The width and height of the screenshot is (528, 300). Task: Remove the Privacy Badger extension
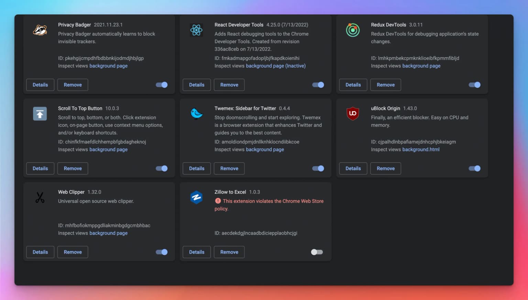point(73,85)
